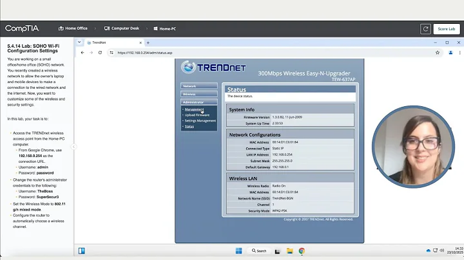Click the TRENDnet logo

click(213, 68)
